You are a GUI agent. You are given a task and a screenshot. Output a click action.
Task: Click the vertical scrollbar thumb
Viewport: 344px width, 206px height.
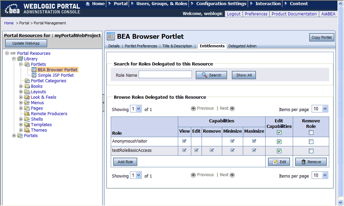[341, 101]
